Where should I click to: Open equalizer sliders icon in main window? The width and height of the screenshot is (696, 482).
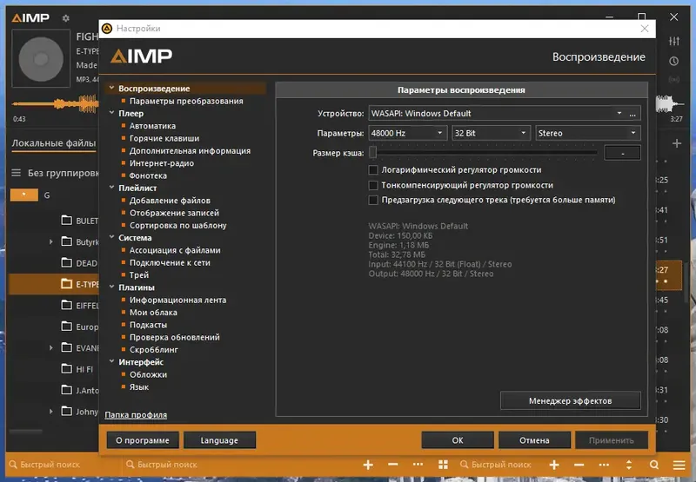673,41
